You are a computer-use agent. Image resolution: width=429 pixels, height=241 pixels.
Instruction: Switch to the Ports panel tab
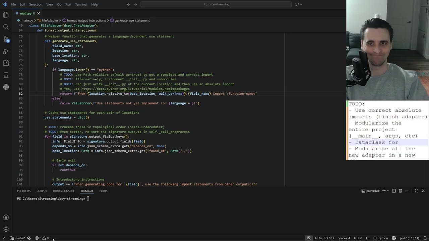pyautogui.click(x=103, y=191)
